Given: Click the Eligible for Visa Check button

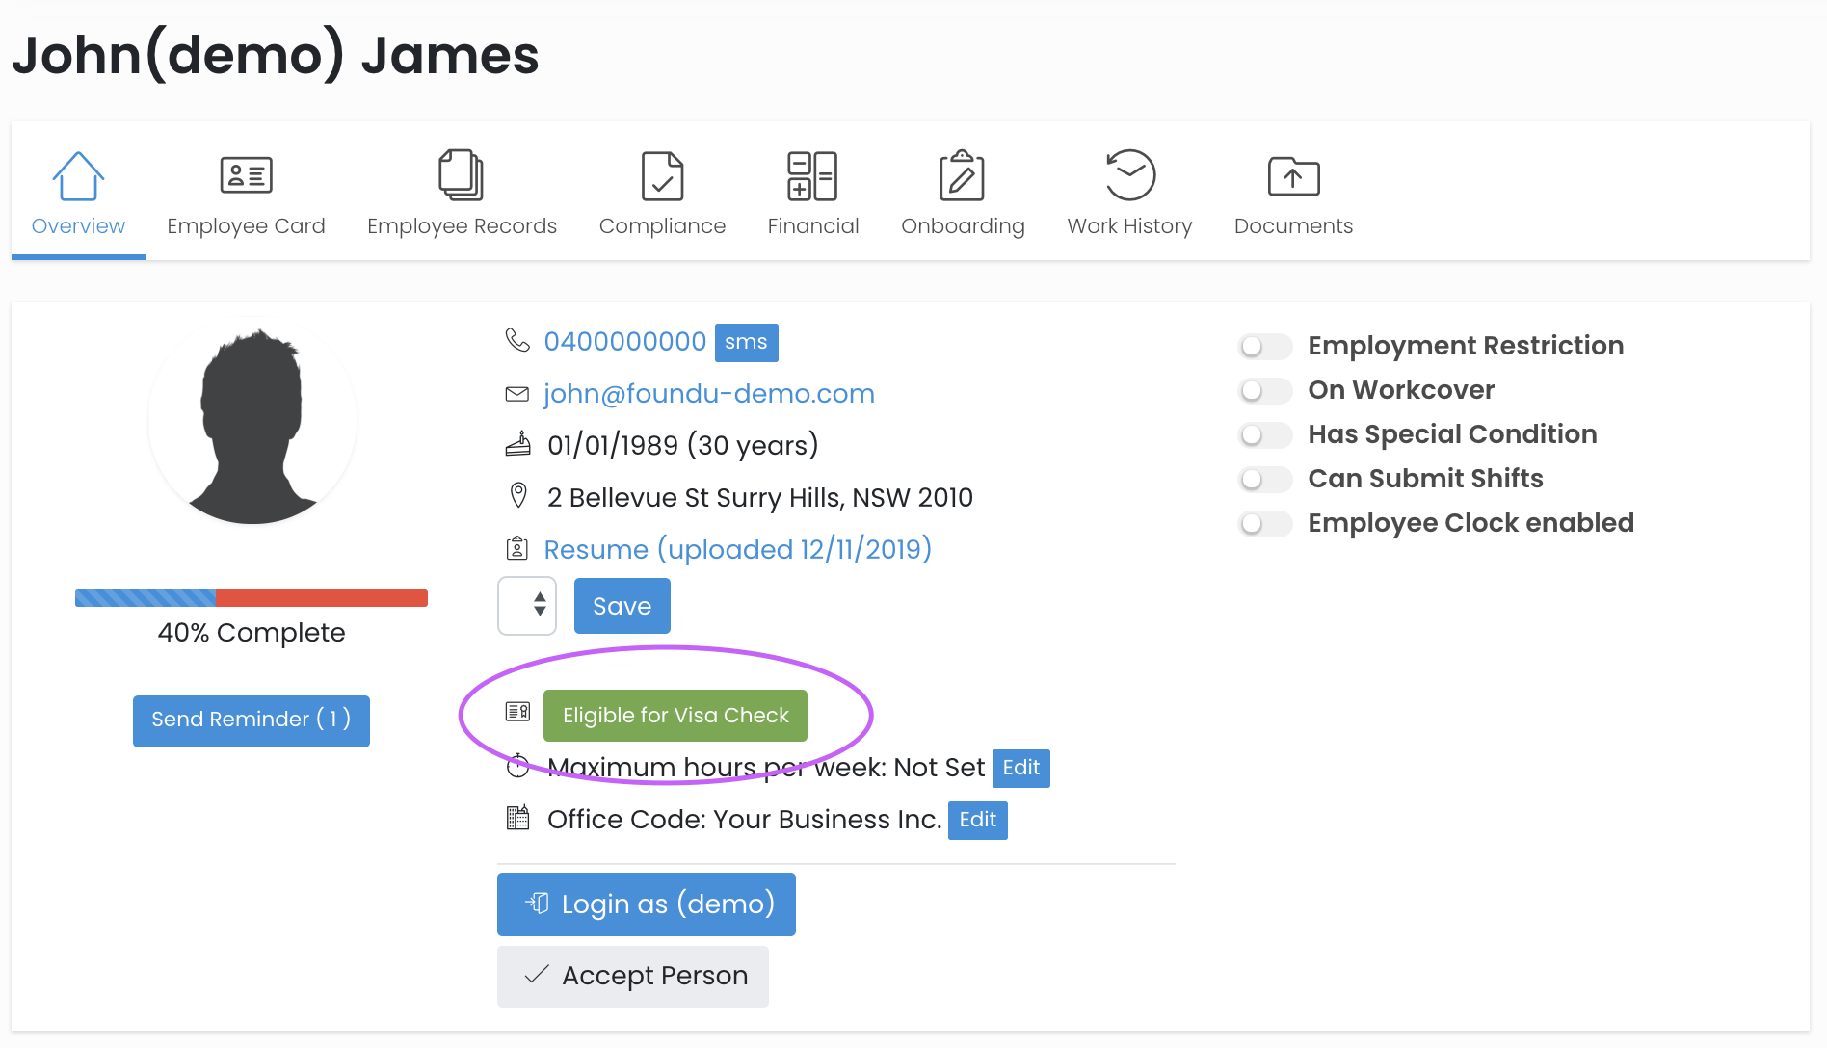Looking at the screenshot, I should (675, 716).
